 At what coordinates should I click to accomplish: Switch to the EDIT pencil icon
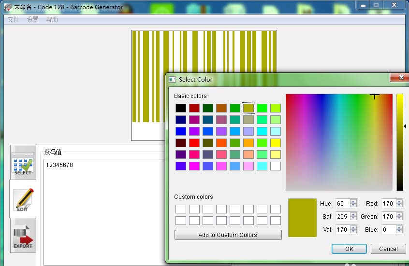[23, 200]
